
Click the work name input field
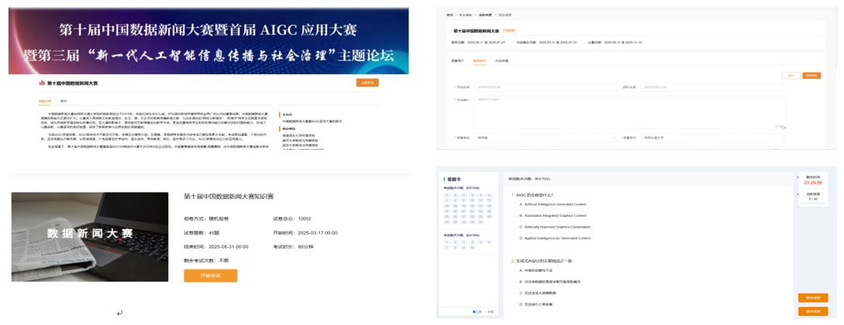(x=546, y=87)
